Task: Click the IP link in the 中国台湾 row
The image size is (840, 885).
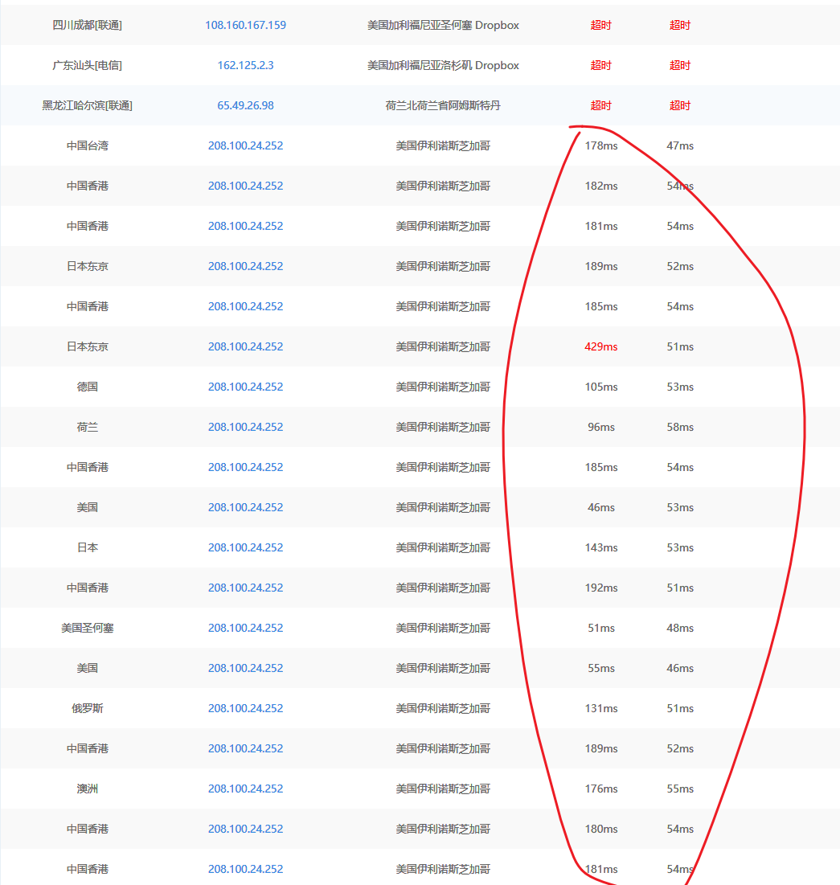Action: (x=245, y=145)
